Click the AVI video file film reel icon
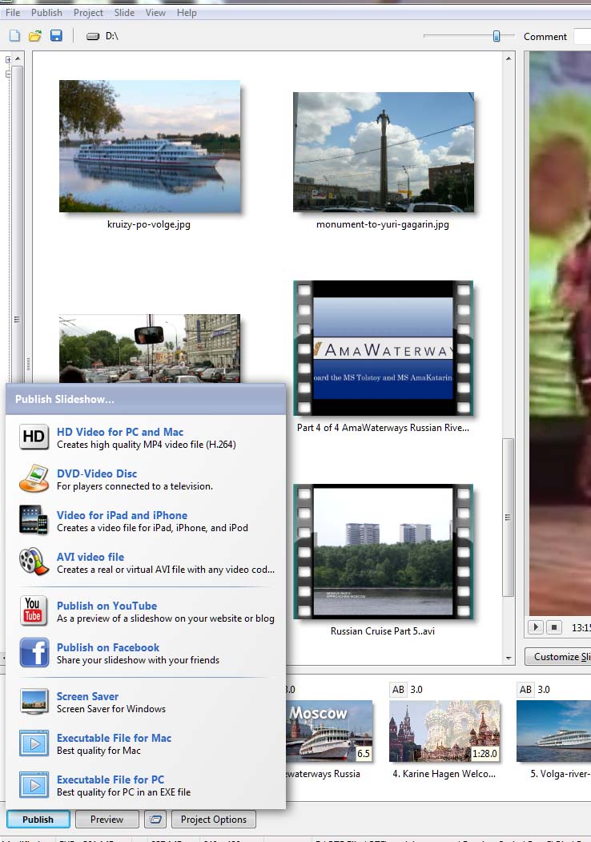 coord(34,562)
